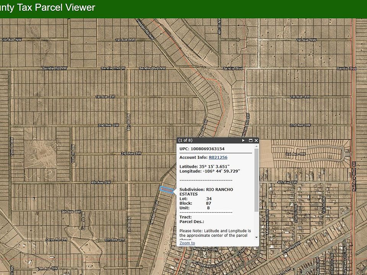The width and height of the screenshot is (367, 275).
Task: Click the Coya Rd SW street label
Action: tap(56, 239)
